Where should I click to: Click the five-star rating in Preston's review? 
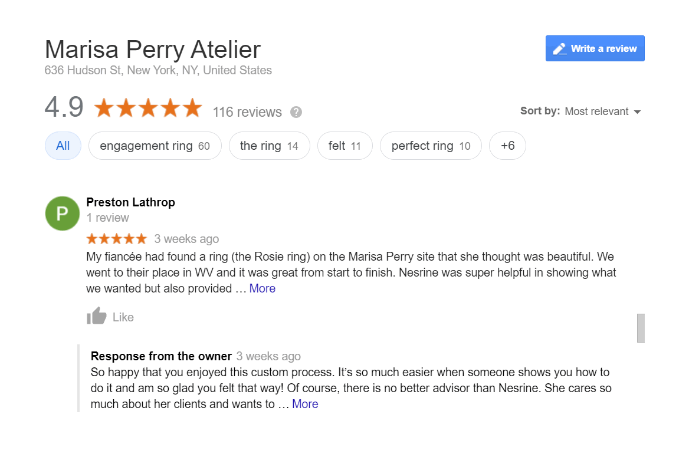point(116,239)
